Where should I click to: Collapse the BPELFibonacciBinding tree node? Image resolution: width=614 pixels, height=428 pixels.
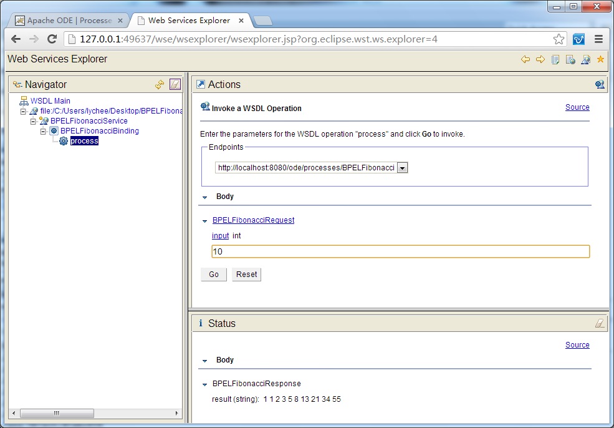[44, 131]
